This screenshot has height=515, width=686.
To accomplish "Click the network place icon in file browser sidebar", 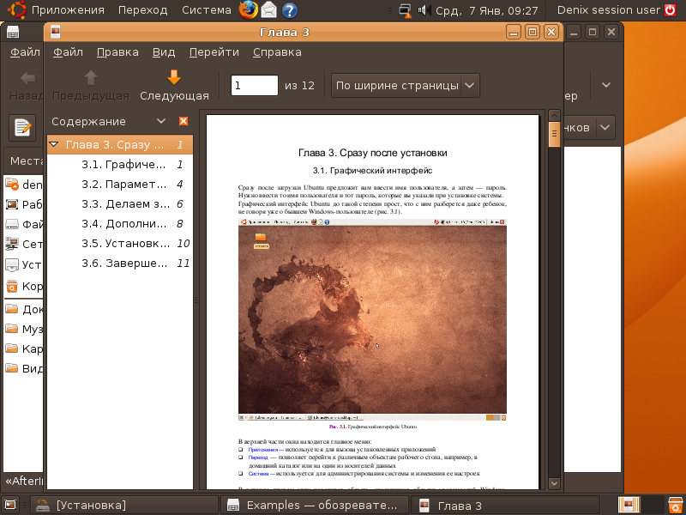I will 12,244.
